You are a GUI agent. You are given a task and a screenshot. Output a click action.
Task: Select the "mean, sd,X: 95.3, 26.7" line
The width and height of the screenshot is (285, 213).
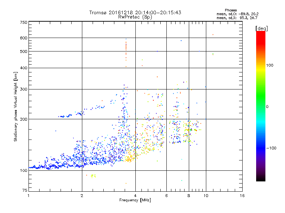(237, 18)
